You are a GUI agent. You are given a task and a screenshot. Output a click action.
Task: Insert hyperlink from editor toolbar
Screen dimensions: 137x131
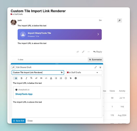(x=36, y=78)
